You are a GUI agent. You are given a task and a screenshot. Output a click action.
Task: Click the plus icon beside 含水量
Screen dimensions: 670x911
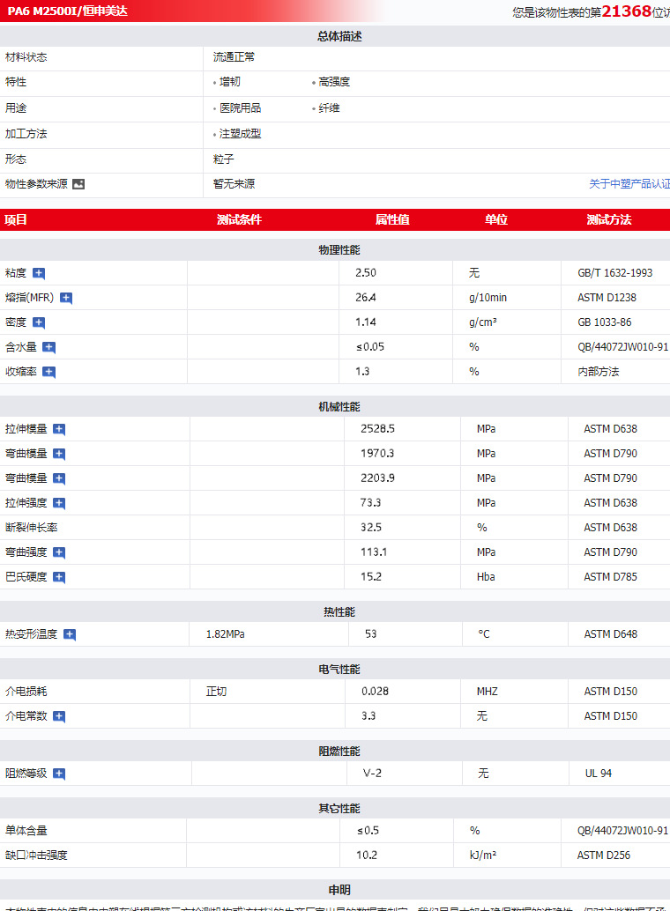[x=49, y=347]
